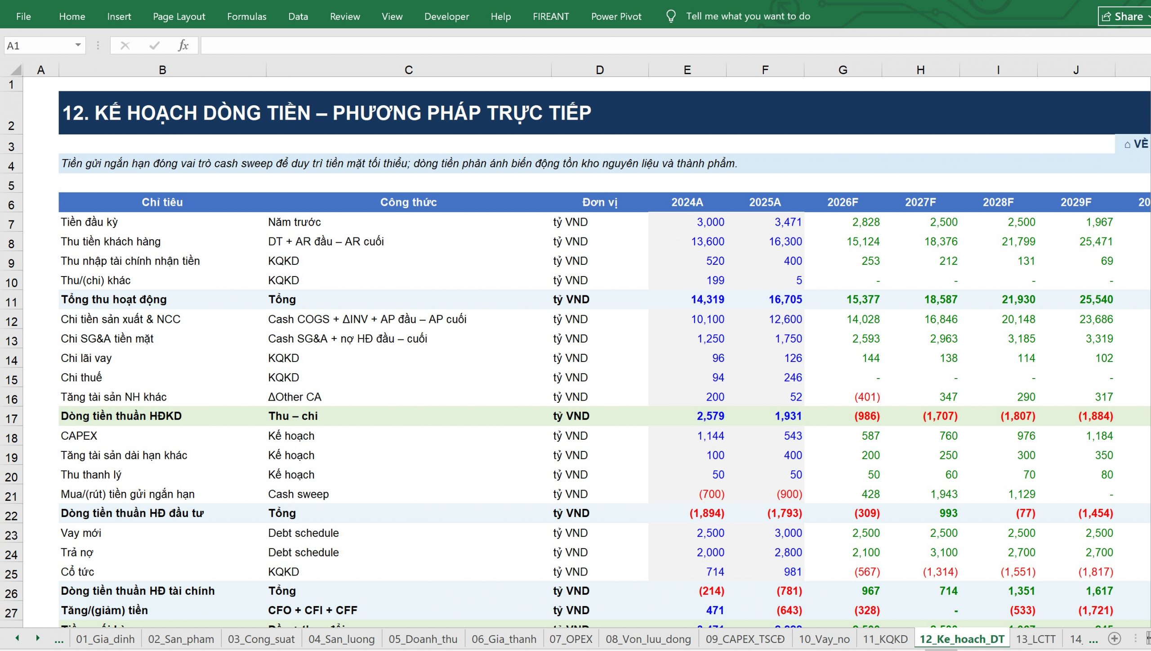Open the Formulas ribbon tab
Screen dimensions: 1151x651
pos(246,17)
